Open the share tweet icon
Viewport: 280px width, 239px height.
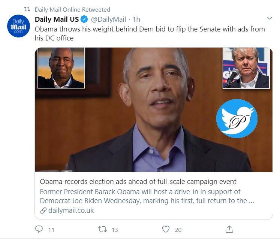point(230,229)
